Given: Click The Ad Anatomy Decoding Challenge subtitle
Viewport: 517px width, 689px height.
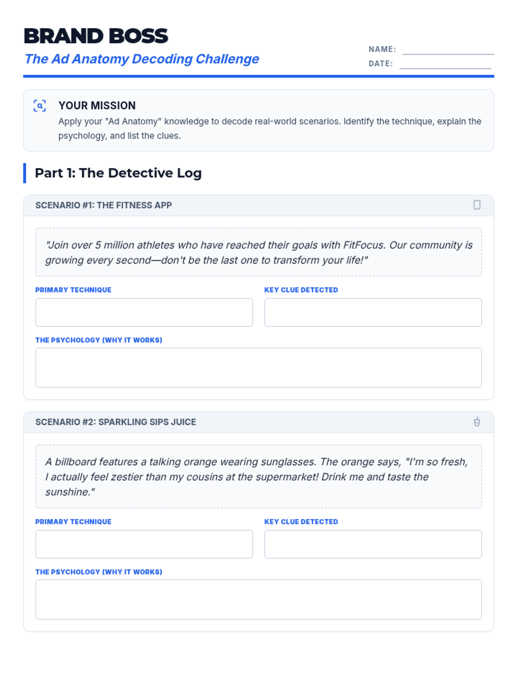Looking at the screenshot, I should [x=142, y=59].
